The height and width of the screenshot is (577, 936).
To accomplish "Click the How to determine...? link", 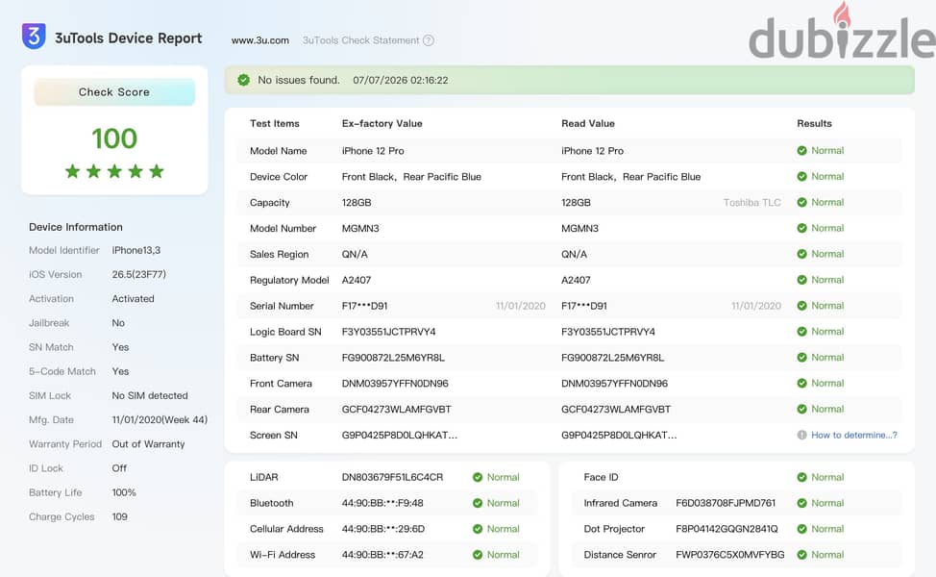I will click(854, 435).
